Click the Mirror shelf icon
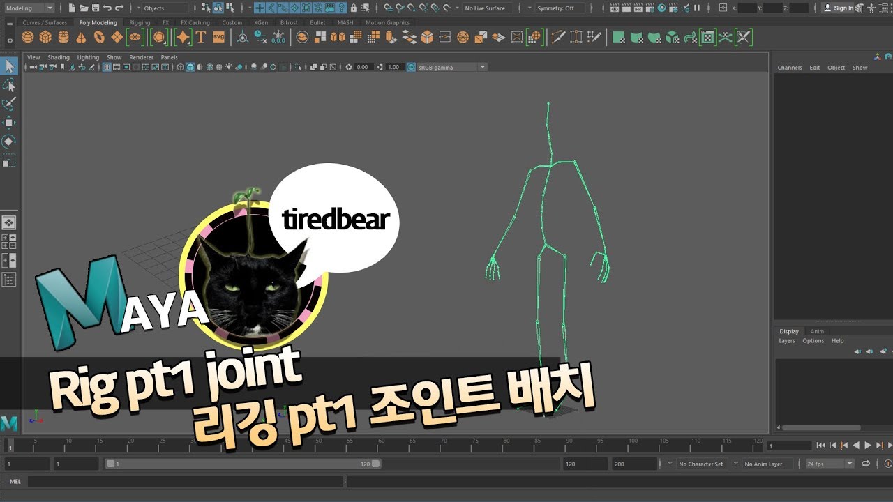893x502 pixels. pyautogui.click(x=338, y=37)
